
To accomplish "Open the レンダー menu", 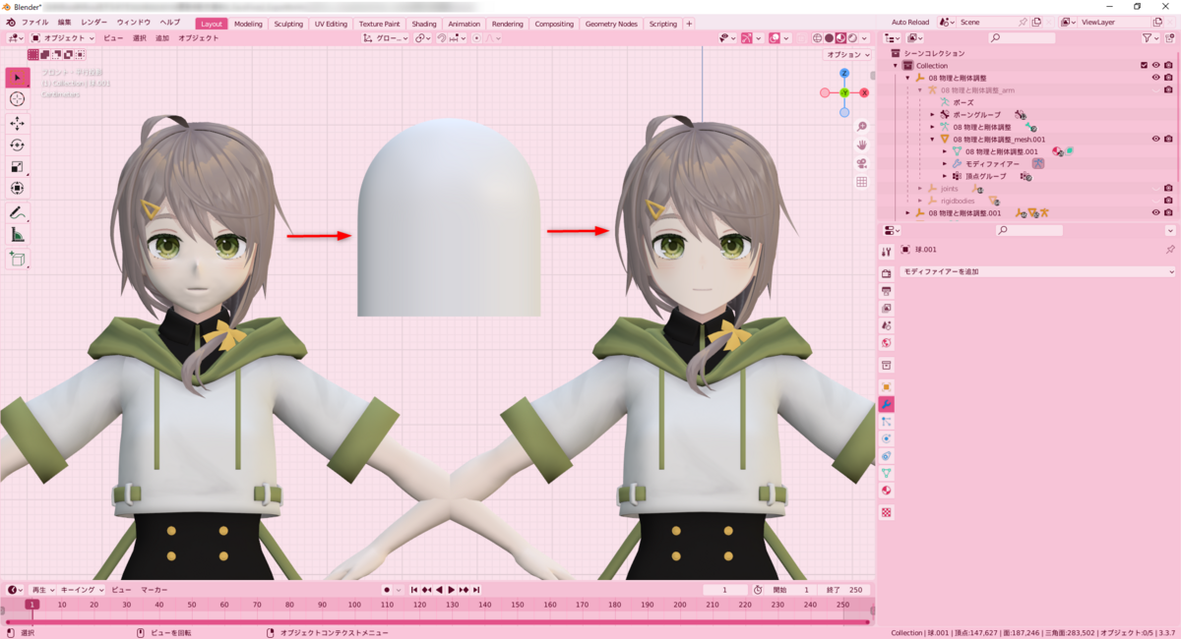I will [x=95, y=24].
